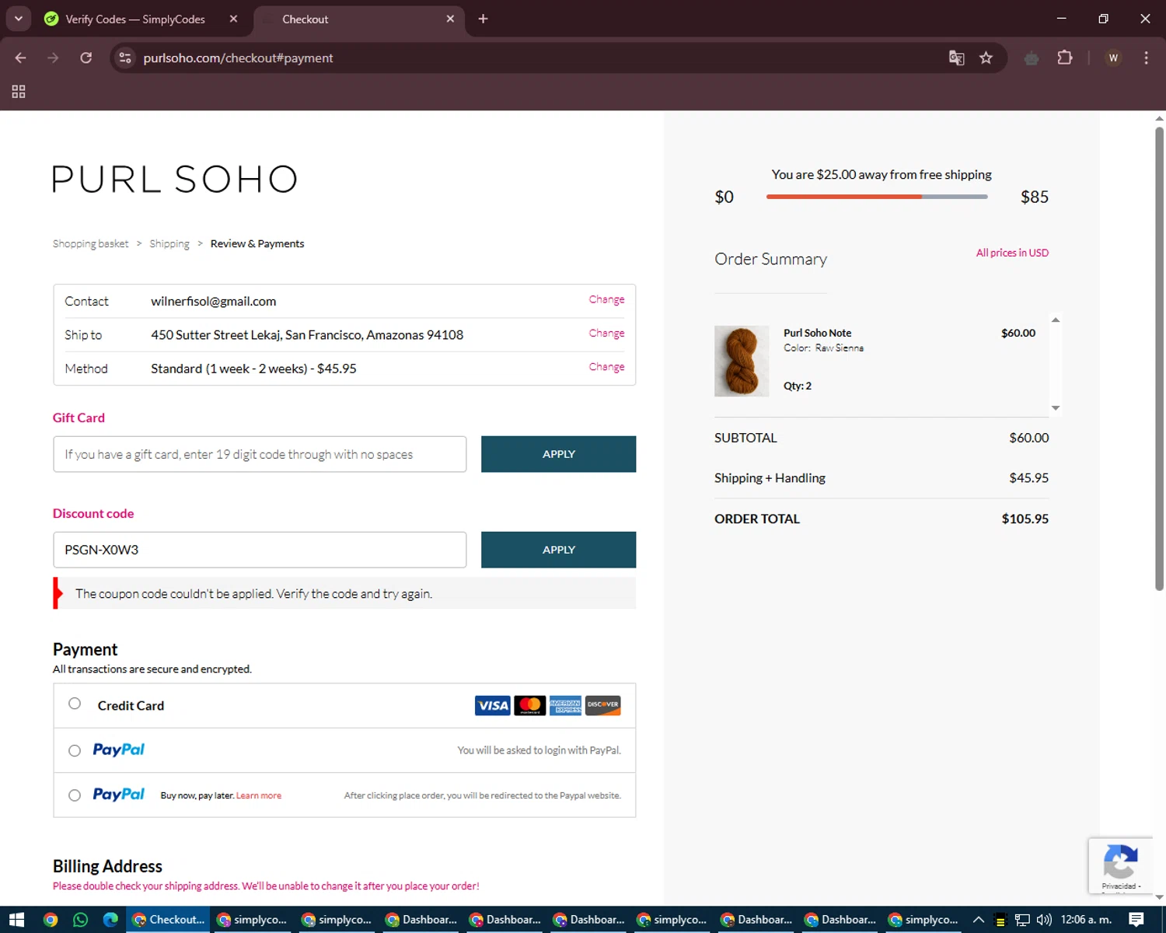The image size is (1166, 933).
Task: Change the shipping Method
Action: (606, 366)
